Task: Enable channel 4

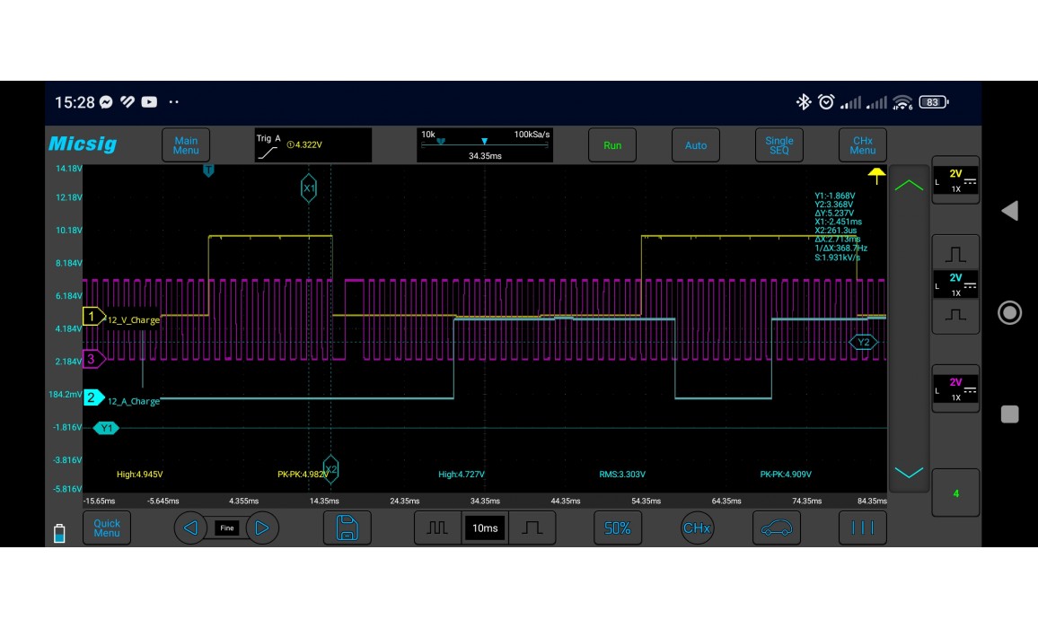Action: click(955, 493)
